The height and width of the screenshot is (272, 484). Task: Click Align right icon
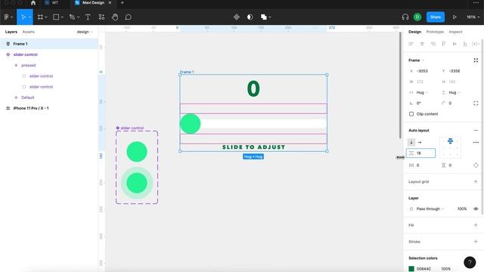pos(433,44)
